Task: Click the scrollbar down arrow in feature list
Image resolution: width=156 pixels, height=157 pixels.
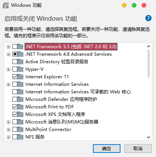Action: [x=148, y=137]
